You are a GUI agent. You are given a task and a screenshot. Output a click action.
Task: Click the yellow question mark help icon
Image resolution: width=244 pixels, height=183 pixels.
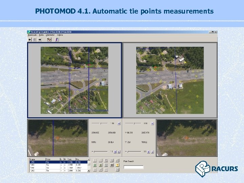point(118,165)
